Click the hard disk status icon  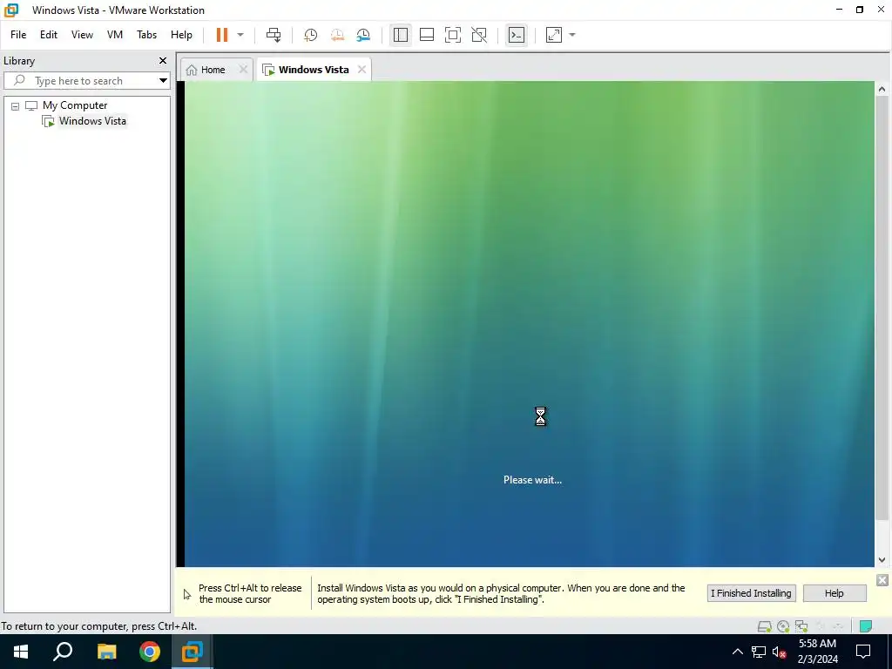[765, 626]
